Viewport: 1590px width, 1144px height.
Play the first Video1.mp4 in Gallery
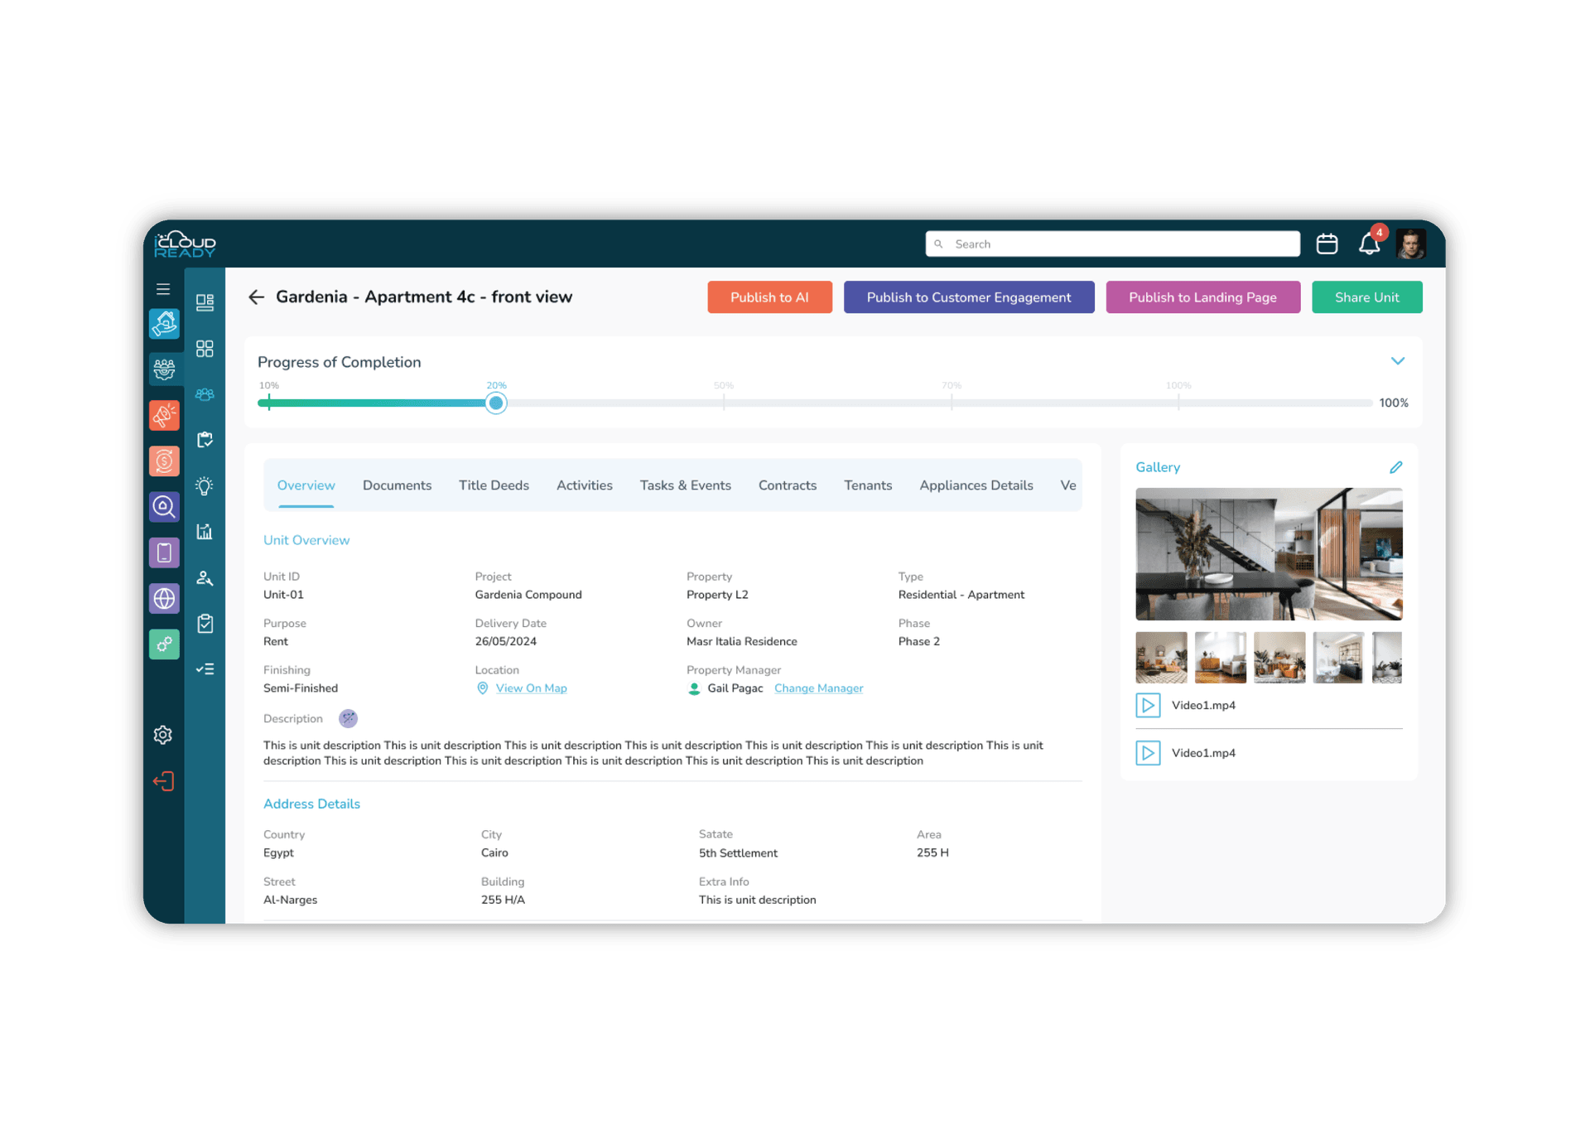[x=1149, y=705]
